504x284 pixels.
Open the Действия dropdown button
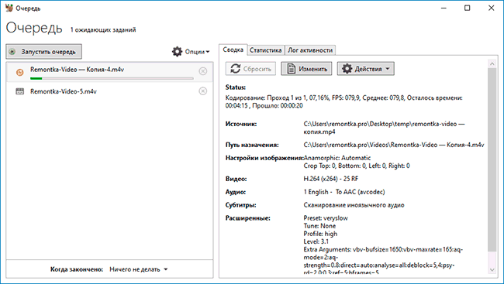(366, 69)
